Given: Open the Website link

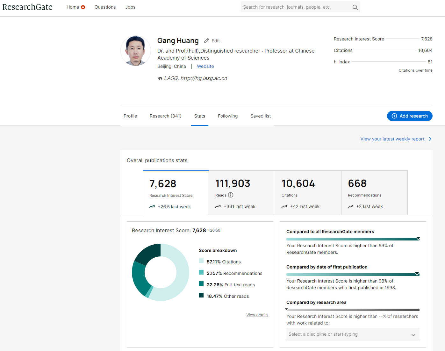Looking at the screenshot, I should (x=205, y=66).
